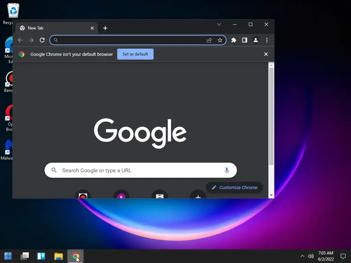Open Task View on the taskbar
351x263 pixels.
tap(25, 256)
